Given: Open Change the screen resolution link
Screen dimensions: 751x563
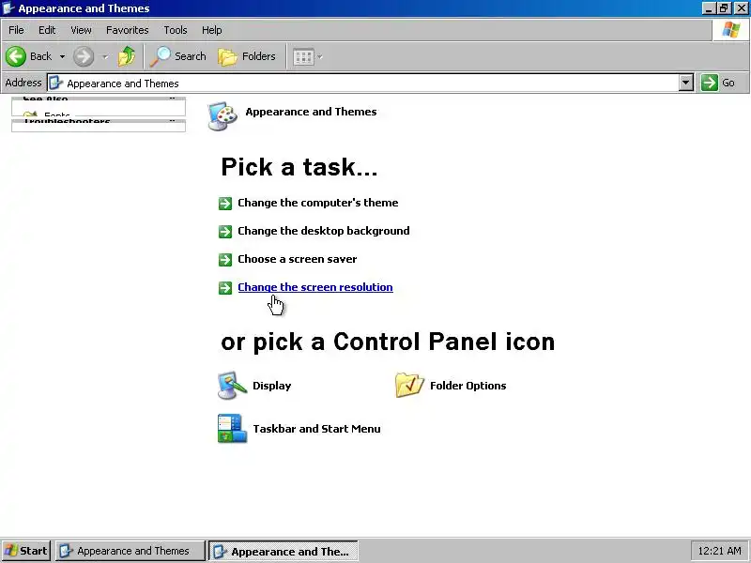Looking at the screenshot, I should coord(315,287).
